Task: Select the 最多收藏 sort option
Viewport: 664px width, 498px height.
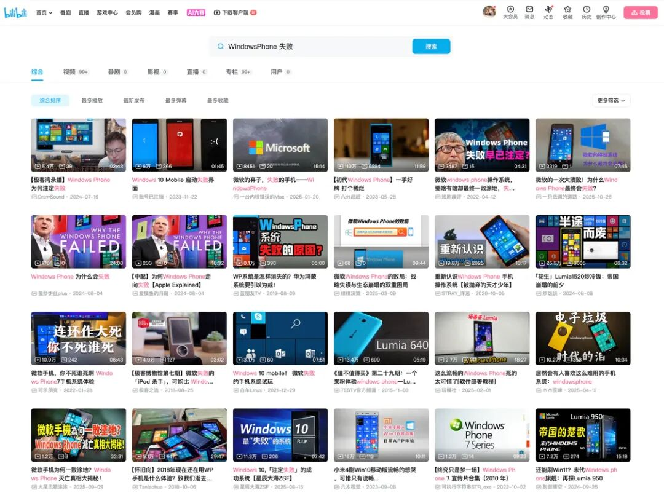Action: coord(218,100)
